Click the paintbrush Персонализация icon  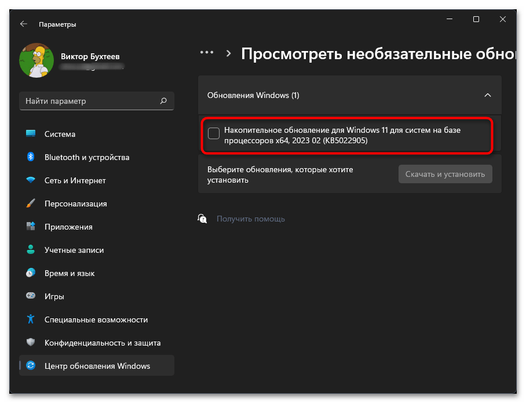point(31,203)
